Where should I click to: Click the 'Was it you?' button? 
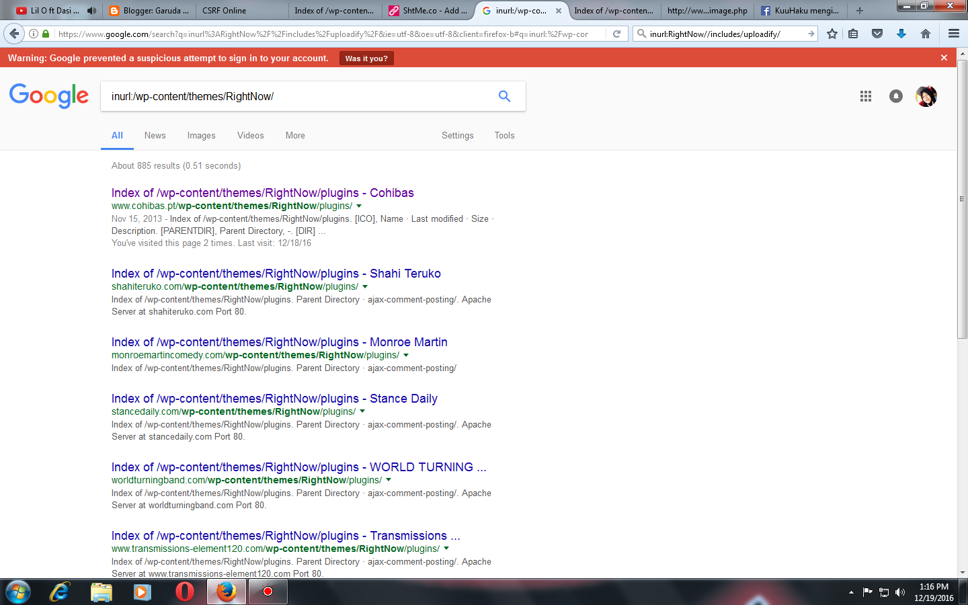pyautogui.click(x=366, y=58)
